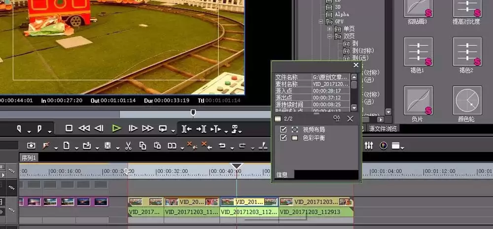Open the audio mixer sliders icon

click(x=369, y=145)
